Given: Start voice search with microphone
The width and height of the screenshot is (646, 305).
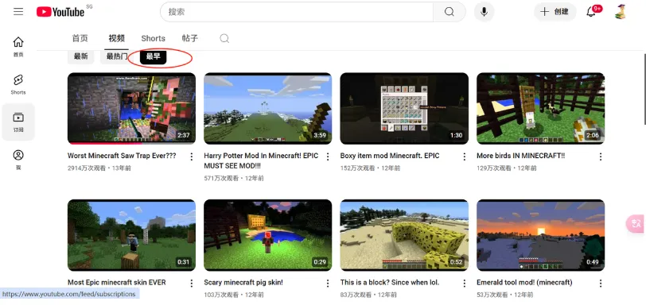Looking at the screenshot, I should pyautogui.click(x=484, y=11).
